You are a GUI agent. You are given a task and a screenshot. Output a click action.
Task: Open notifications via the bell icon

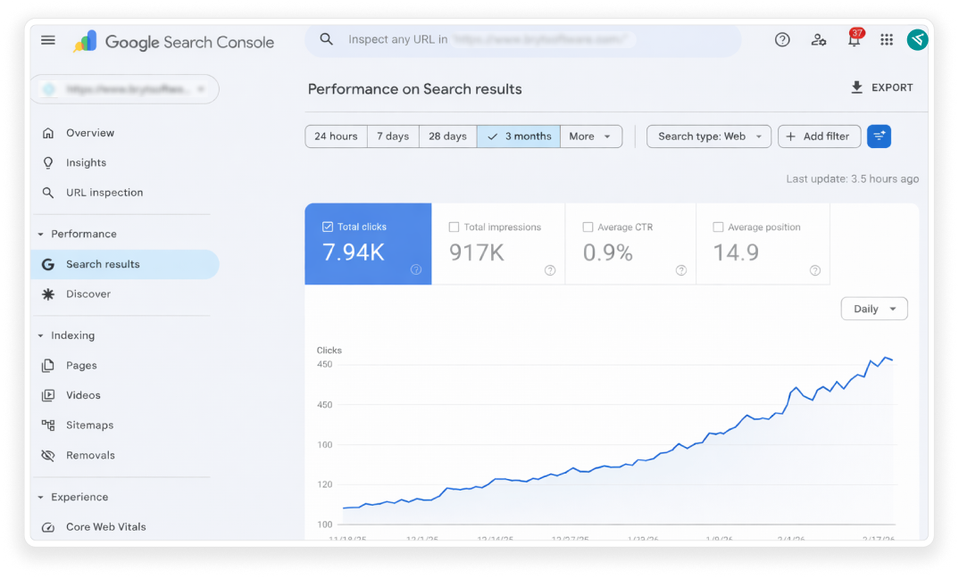[x=854, y=39]
